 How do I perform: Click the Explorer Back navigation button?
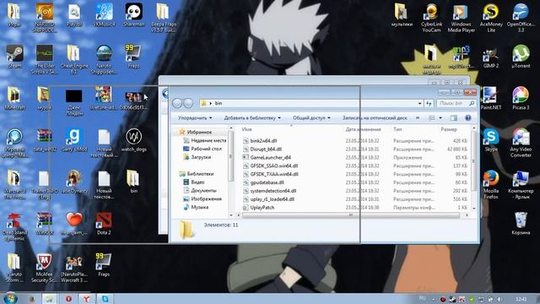pos(177,103)
